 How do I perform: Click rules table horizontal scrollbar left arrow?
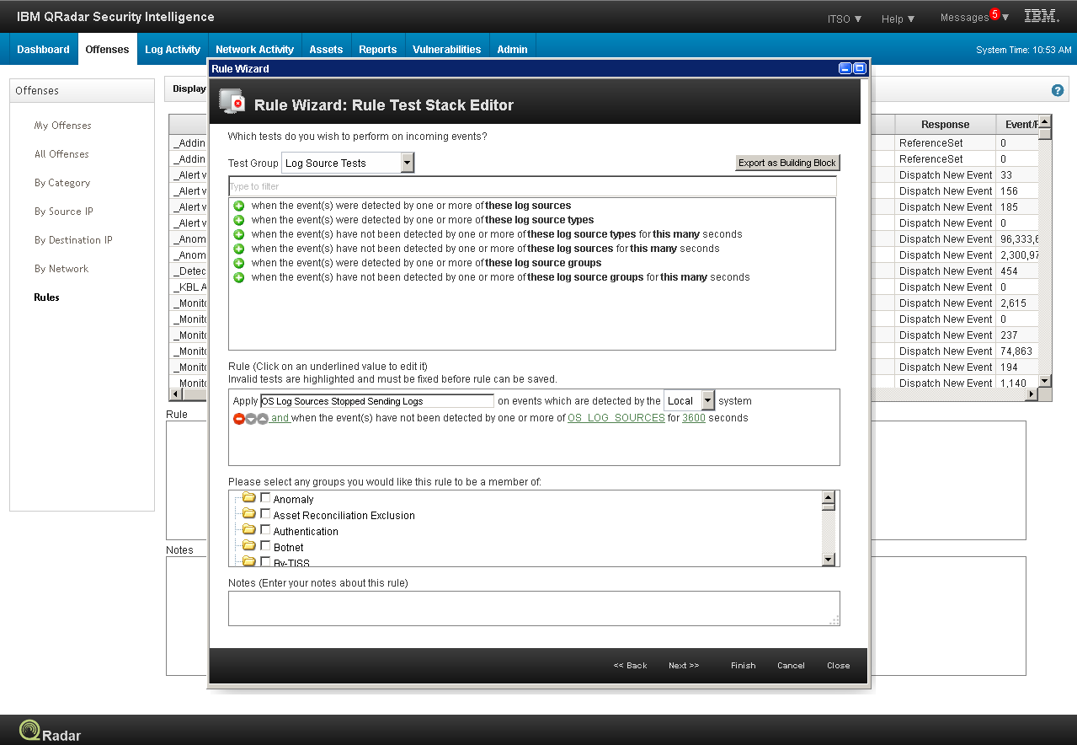coord(176,394)
